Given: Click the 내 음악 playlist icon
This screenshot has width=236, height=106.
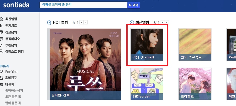Looking at the screenshot, I should 1,85.
